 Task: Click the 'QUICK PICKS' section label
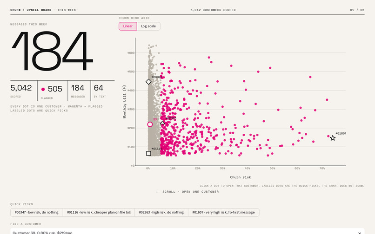click(x=21, y=204)
